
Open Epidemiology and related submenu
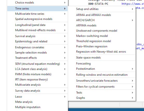(37, 41)
